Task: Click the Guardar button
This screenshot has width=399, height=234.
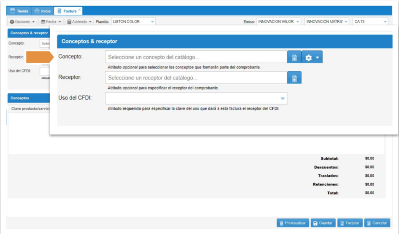Action: point(323,223)
